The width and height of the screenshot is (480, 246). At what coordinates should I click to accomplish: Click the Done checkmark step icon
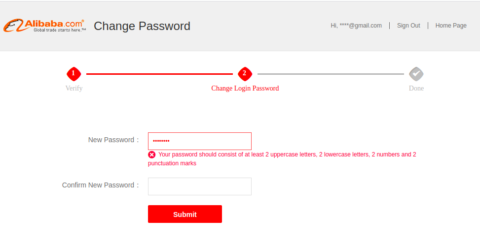(x=416, y=74)
